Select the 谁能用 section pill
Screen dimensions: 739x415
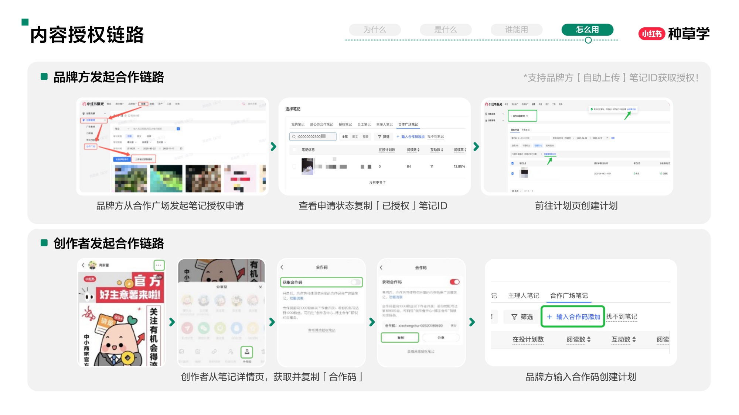516,30
